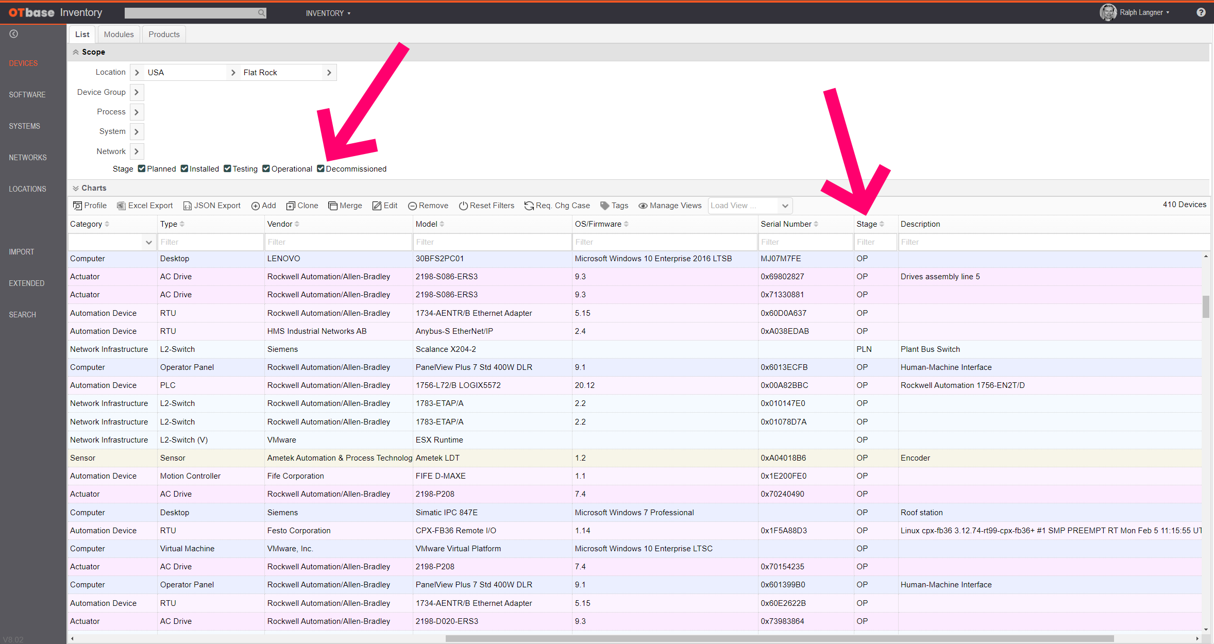Uncheck the Decommissioned stage checkbox
The image size is (1214, 644).
321,168
